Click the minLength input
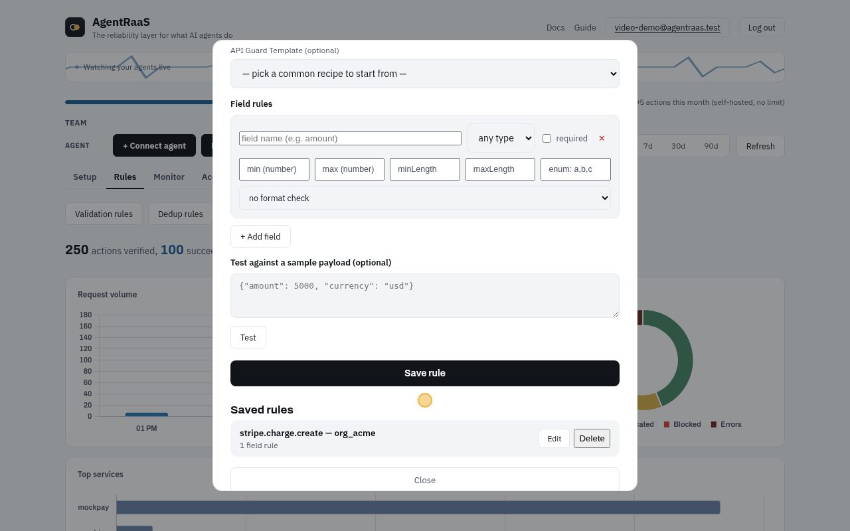Viewport: 850px width, 531px height. (425, 169)
